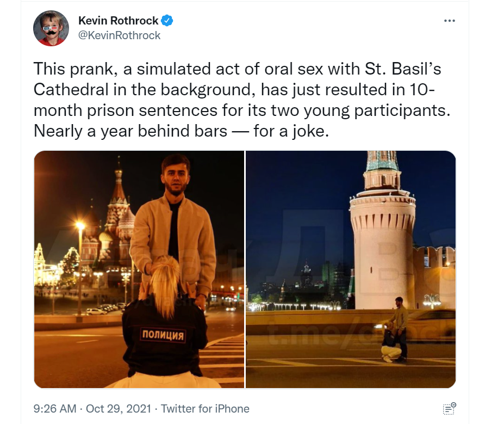
Task: Click the distant couple in the right photo
Action: 393,330
